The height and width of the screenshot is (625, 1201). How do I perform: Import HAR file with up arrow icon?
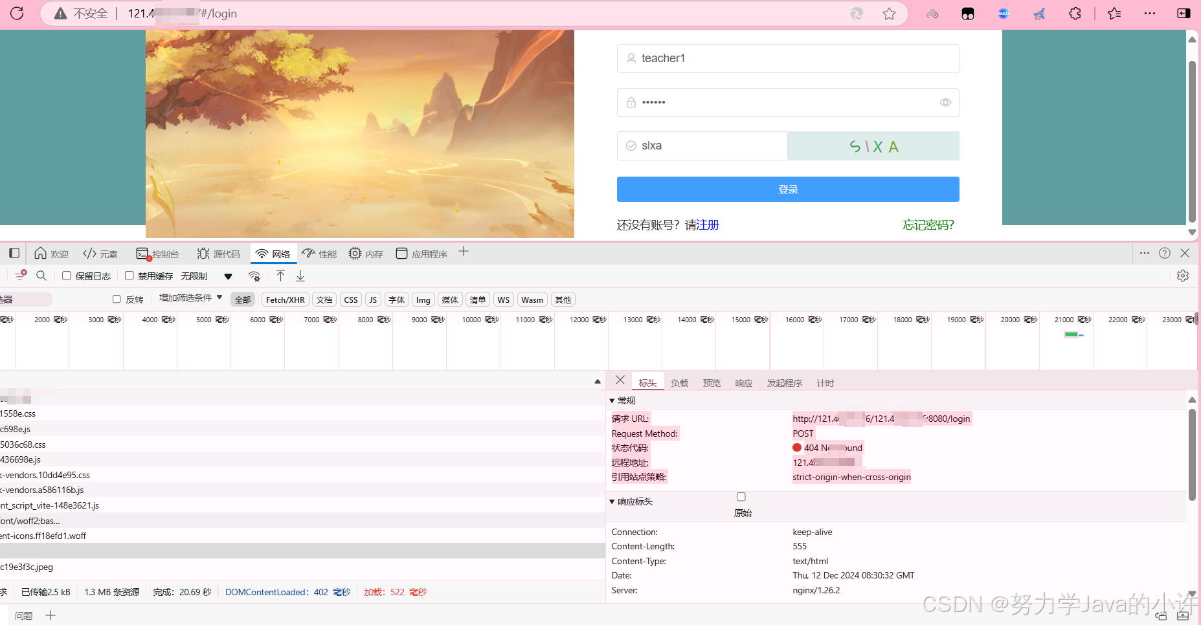pyautogui.click(x=280, y=276)
